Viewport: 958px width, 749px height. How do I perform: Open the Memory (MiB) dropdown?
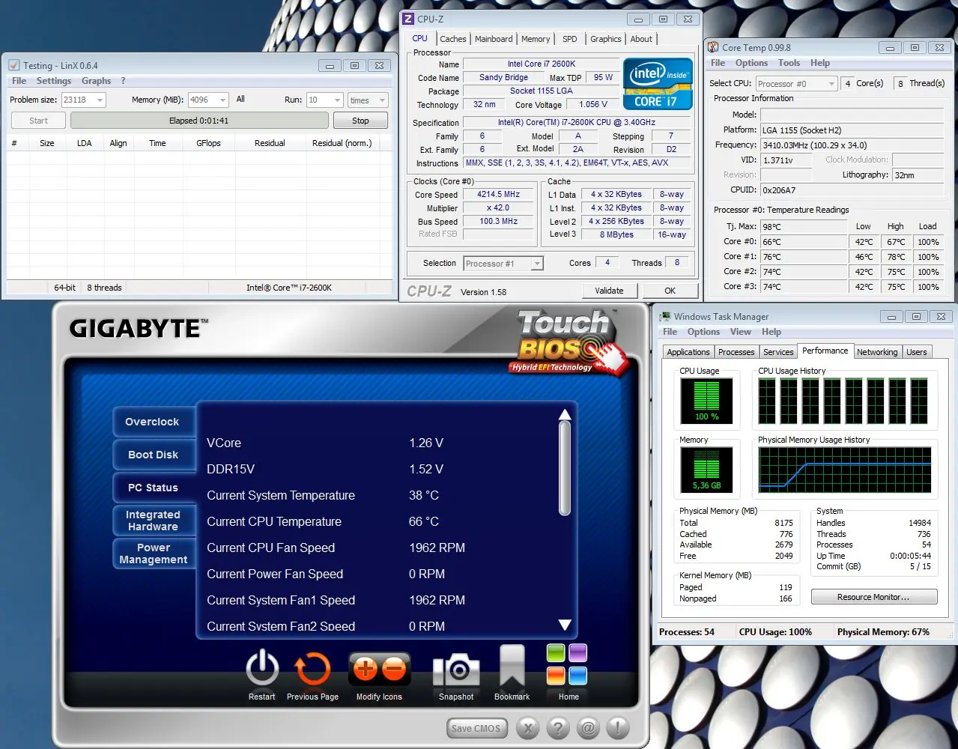click(x=222, y=100)
